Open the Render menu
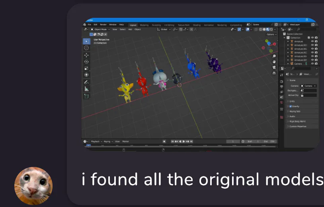 coord(103,25)
